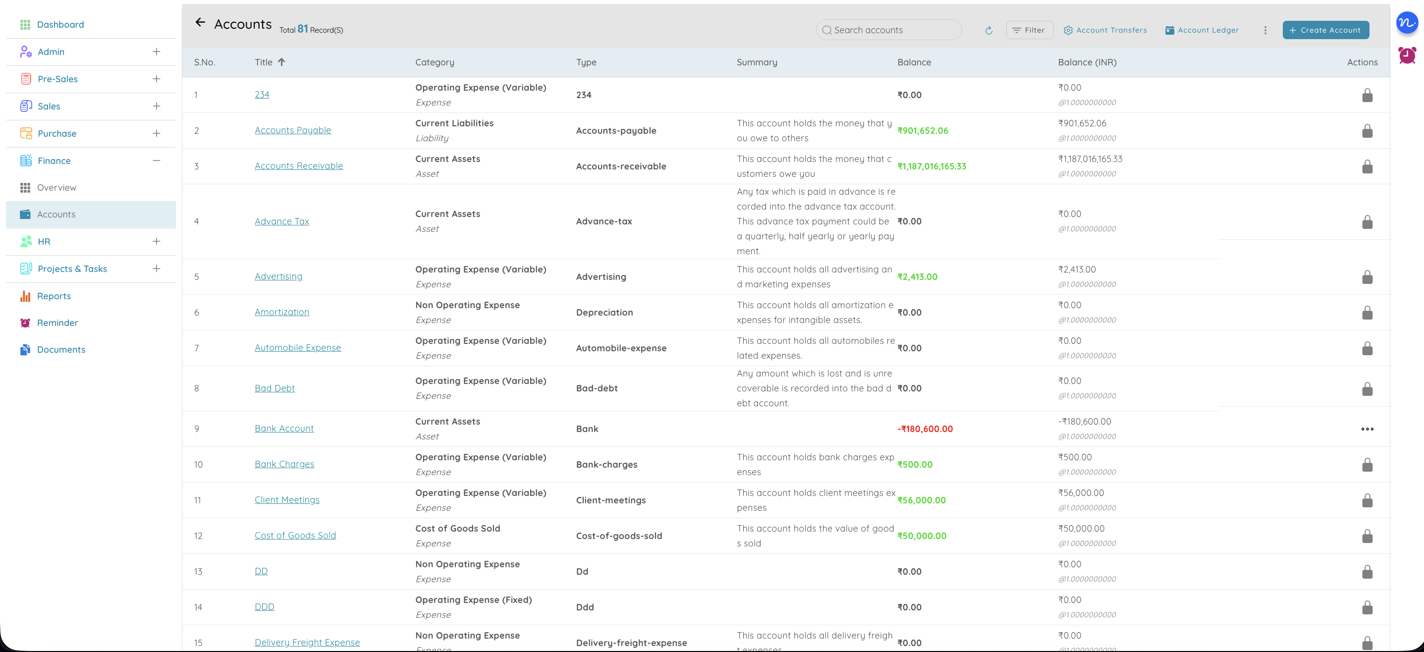This screenshot has height=652, width=1424.
Task: Click the Filter button
Action: [1029, 30]
